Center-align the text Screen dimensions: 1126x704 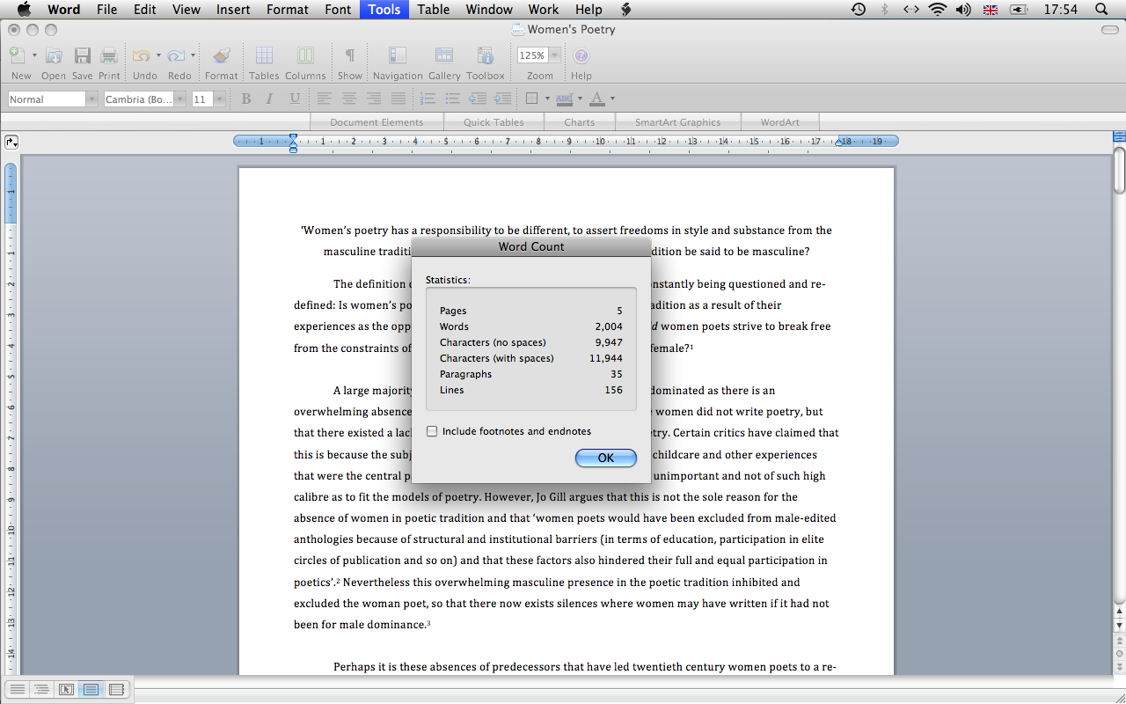[x=349, y=99]
